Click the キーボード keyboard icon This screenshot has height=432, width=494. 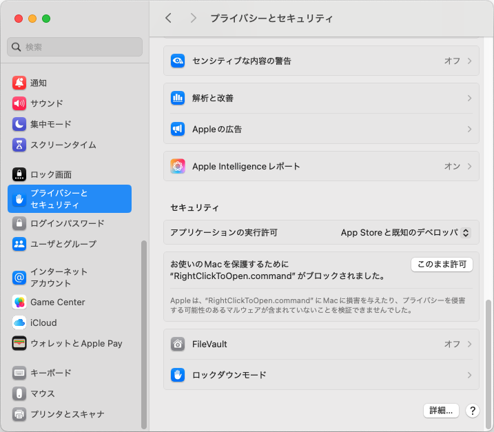19,373
